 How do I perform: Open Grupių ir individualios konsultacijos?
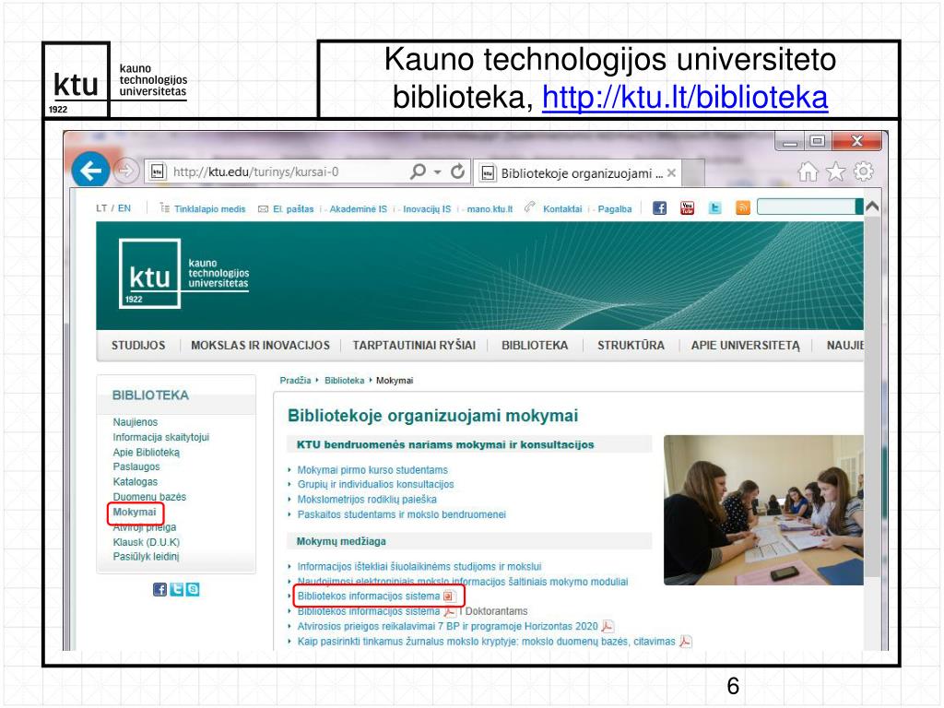point(376,484)
